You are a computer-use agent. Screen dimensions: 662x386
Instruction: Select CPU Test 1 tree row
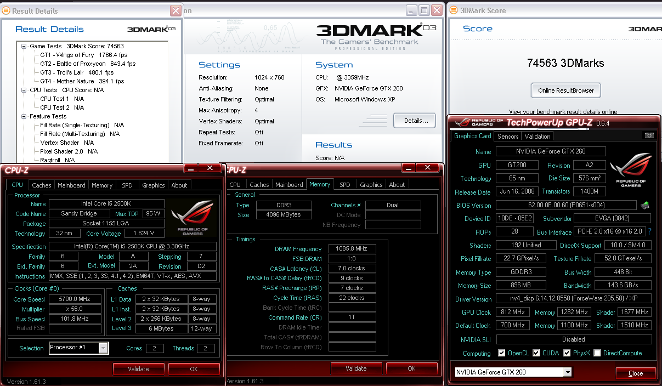[62, 99]
